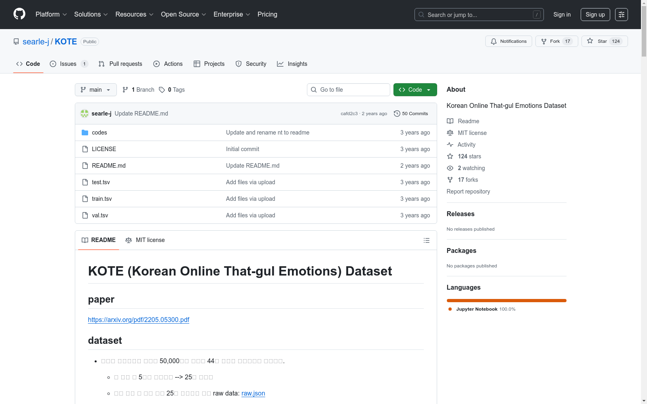The width and height of the screenshot is (647, 404).
Task: Click the Sign up button
Action: click(595, 15)
